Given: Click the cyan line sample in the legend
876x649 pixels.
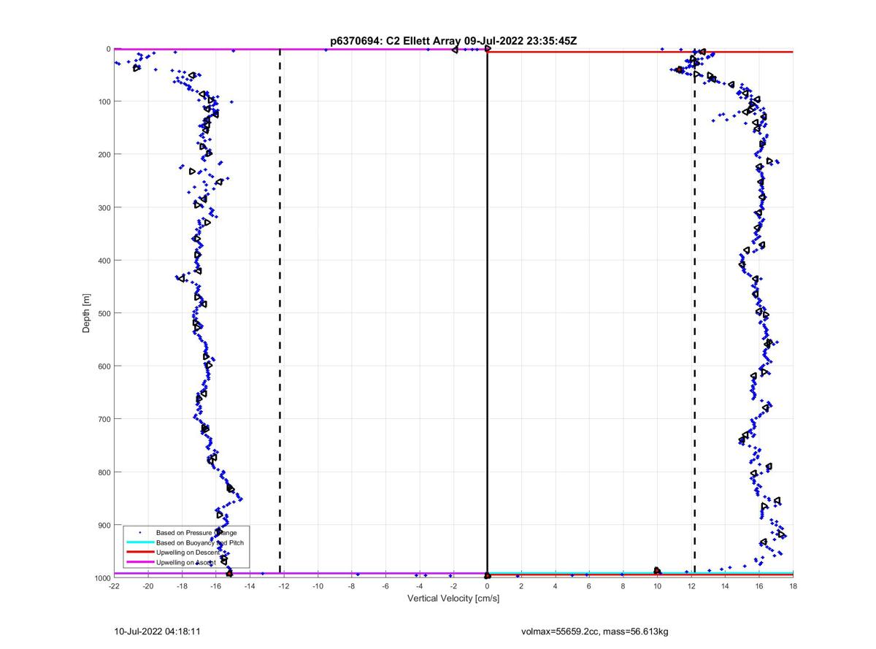Looking at the screenshot, I should (x=139, y=542).
